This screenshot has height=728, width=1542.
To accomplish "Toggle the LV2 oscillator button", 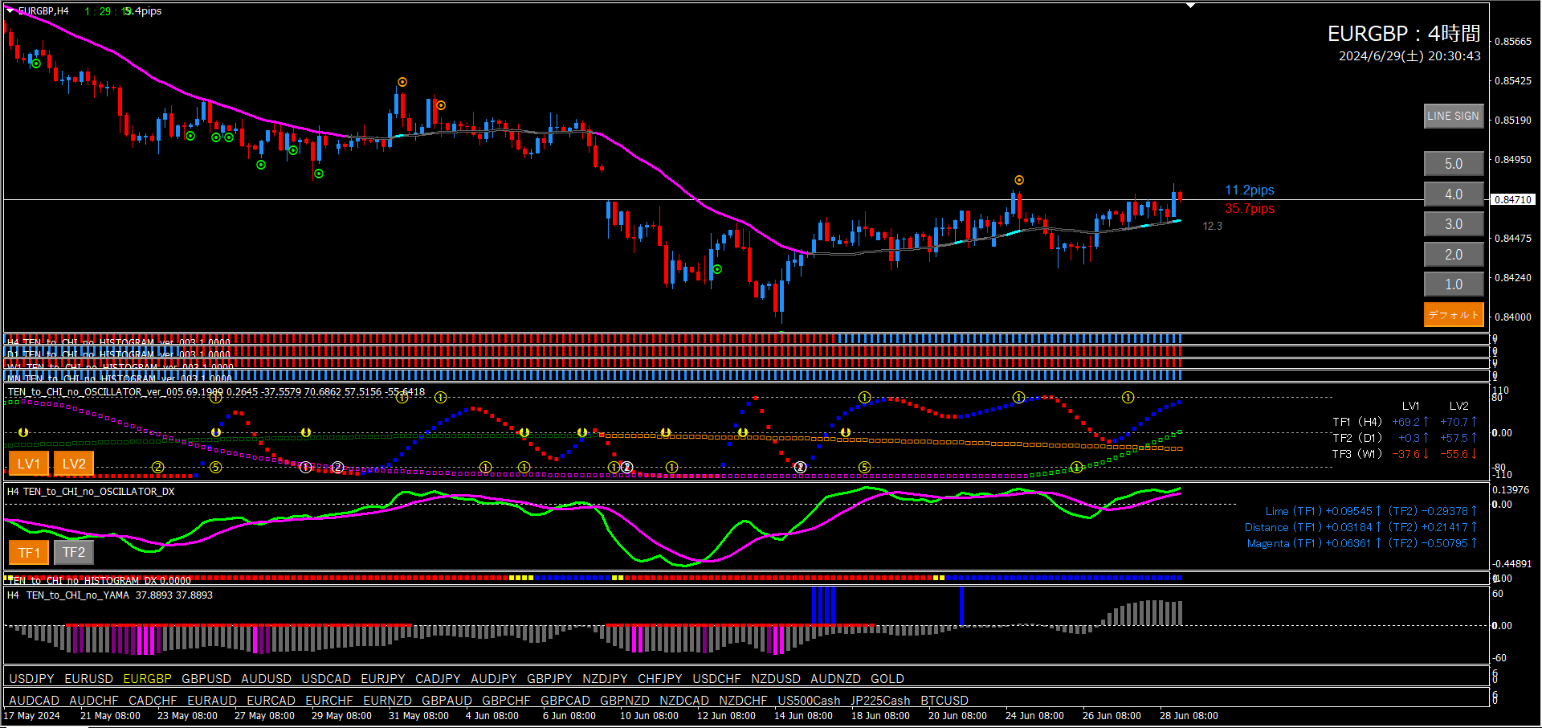I will 74,464.
